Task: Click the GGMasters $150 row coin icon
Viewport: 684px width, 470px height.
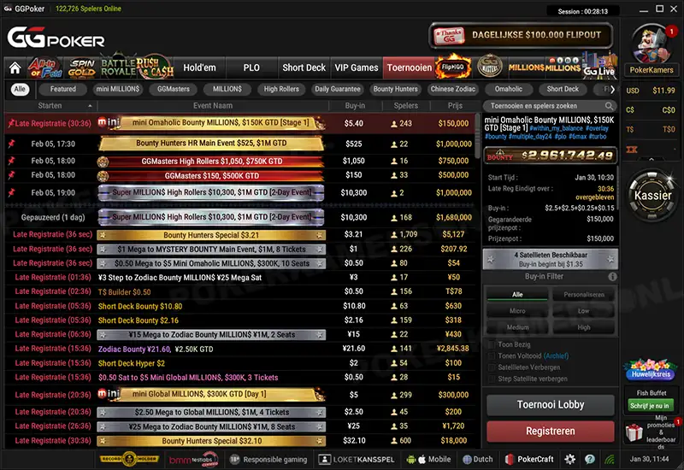Action: [103, 176]
